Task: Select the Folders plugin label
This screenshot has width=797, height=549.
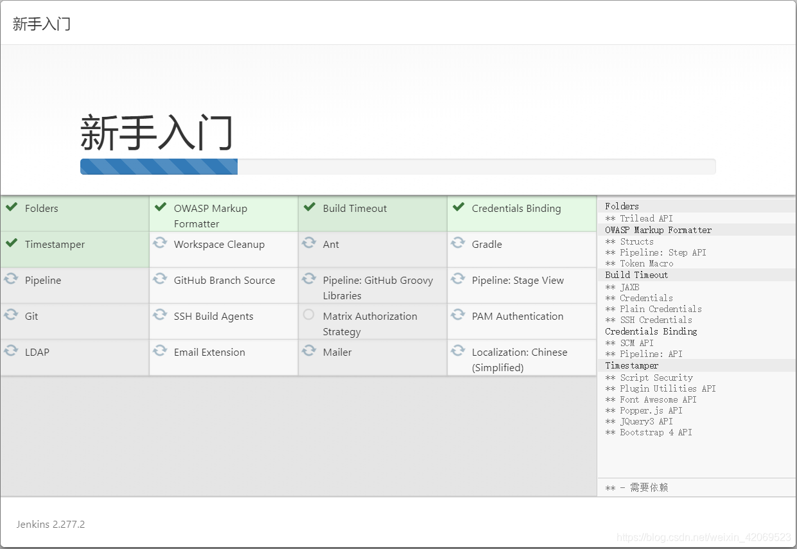Action: click(x=42, y=209)
